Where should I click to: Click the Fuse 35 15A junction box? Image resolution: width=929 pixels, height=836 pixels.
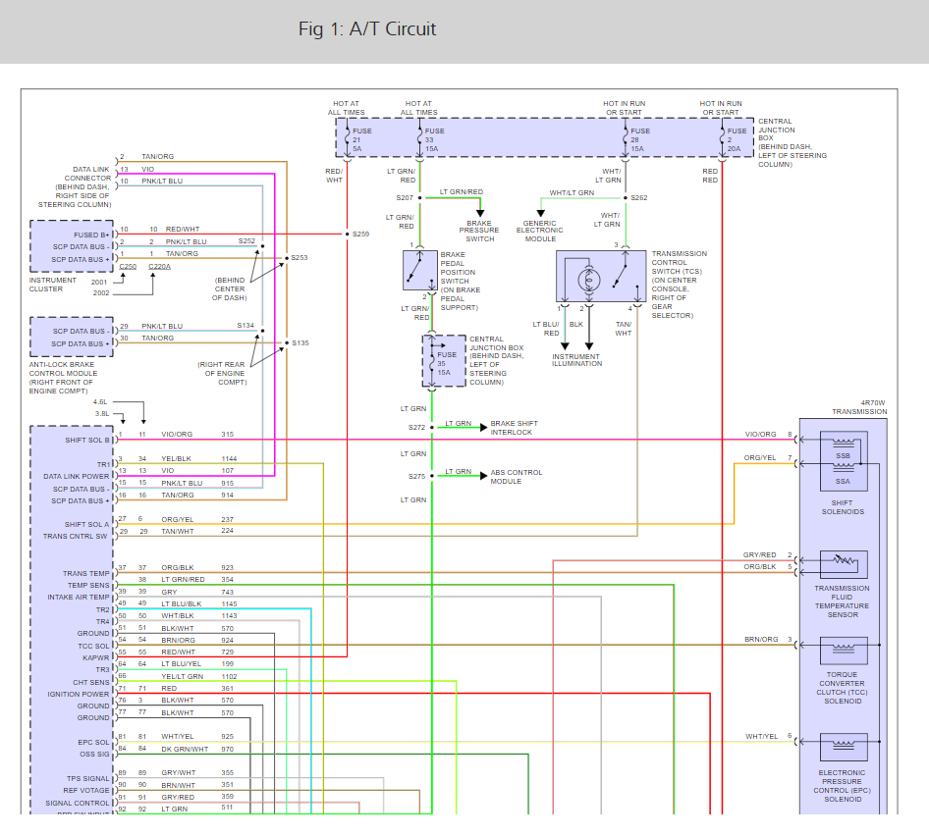444,361
